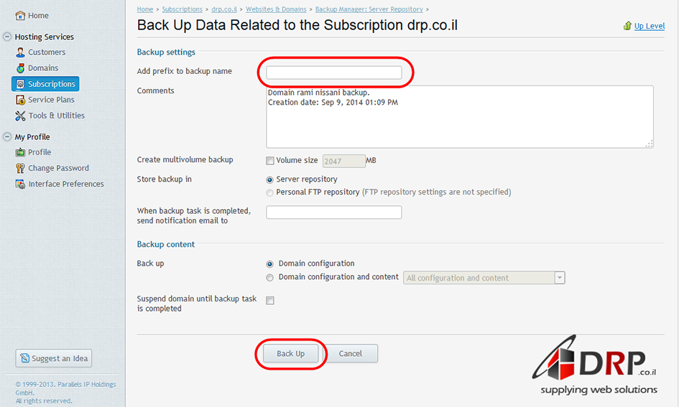The width and height of the screenshot is (679, 407).
Task: Click the Up Level arrow icon
Action: tap(627, 26)
